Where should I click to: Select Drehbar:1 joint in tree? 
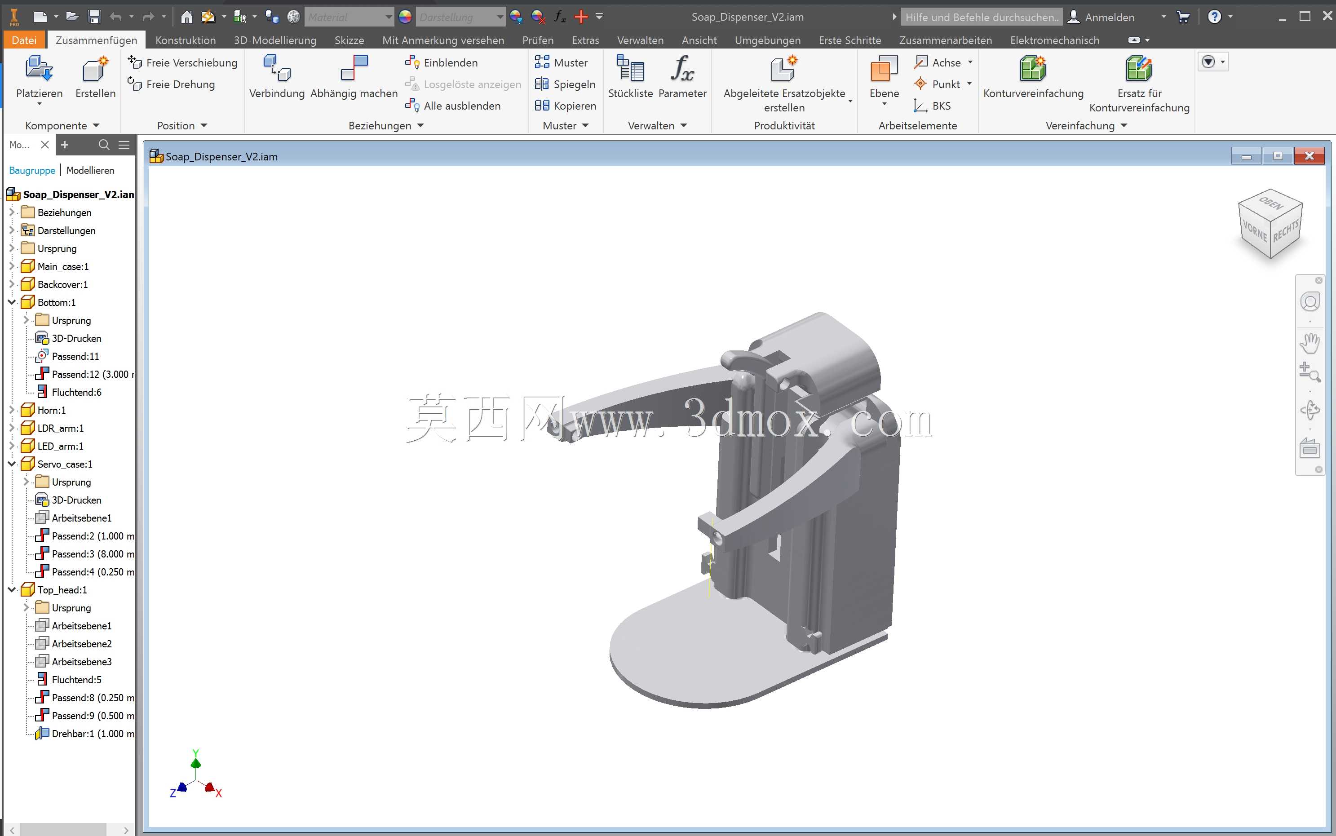tap(84, 733)
